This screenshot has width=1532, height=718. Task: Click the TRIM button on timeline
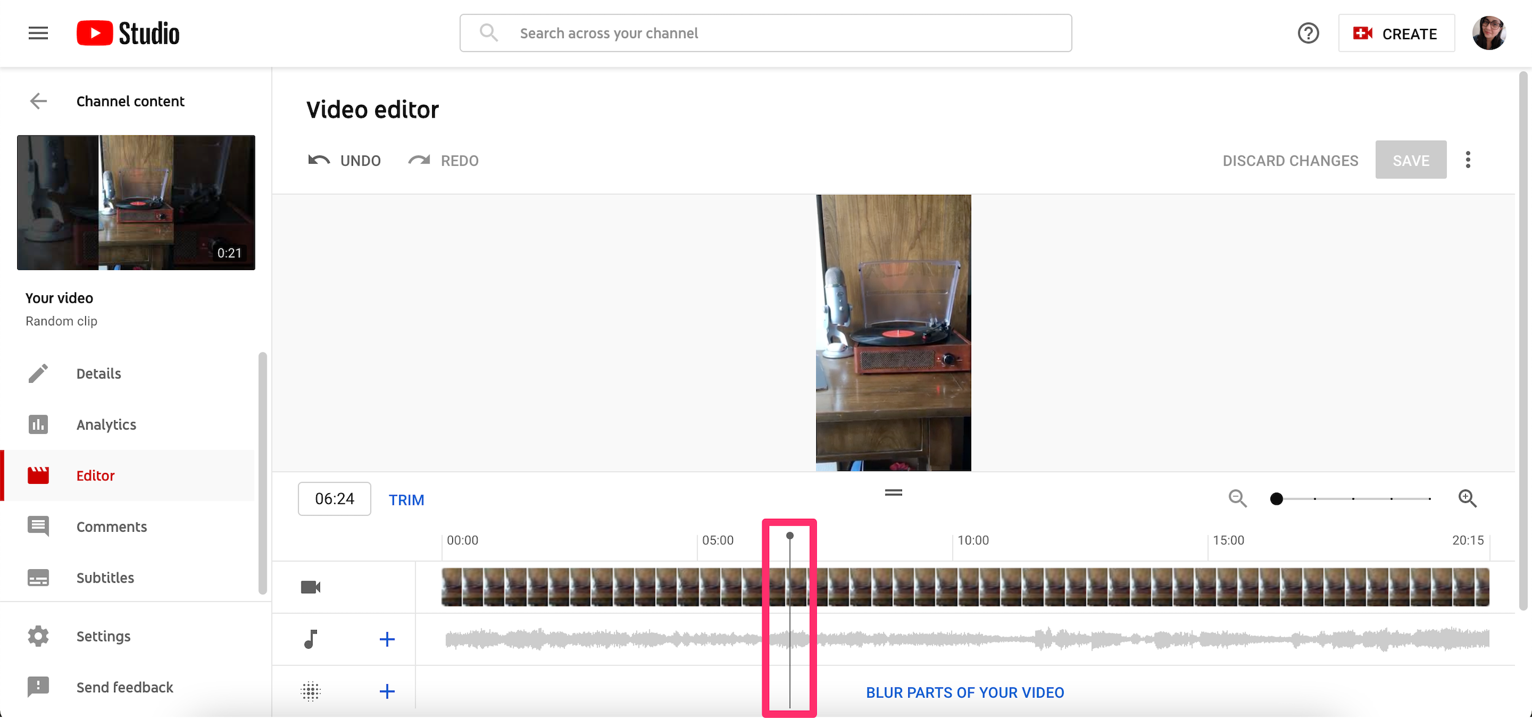click(406, 499)
